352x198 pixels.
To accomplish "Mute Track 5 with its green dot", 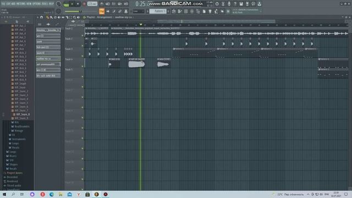I will [82, 76].
